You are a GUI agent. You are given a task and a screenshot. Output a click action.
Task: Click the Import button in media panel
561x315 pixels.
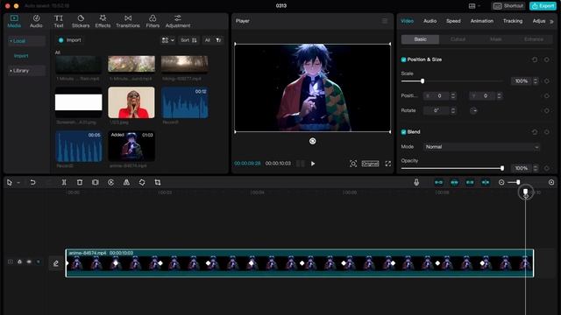70,40
